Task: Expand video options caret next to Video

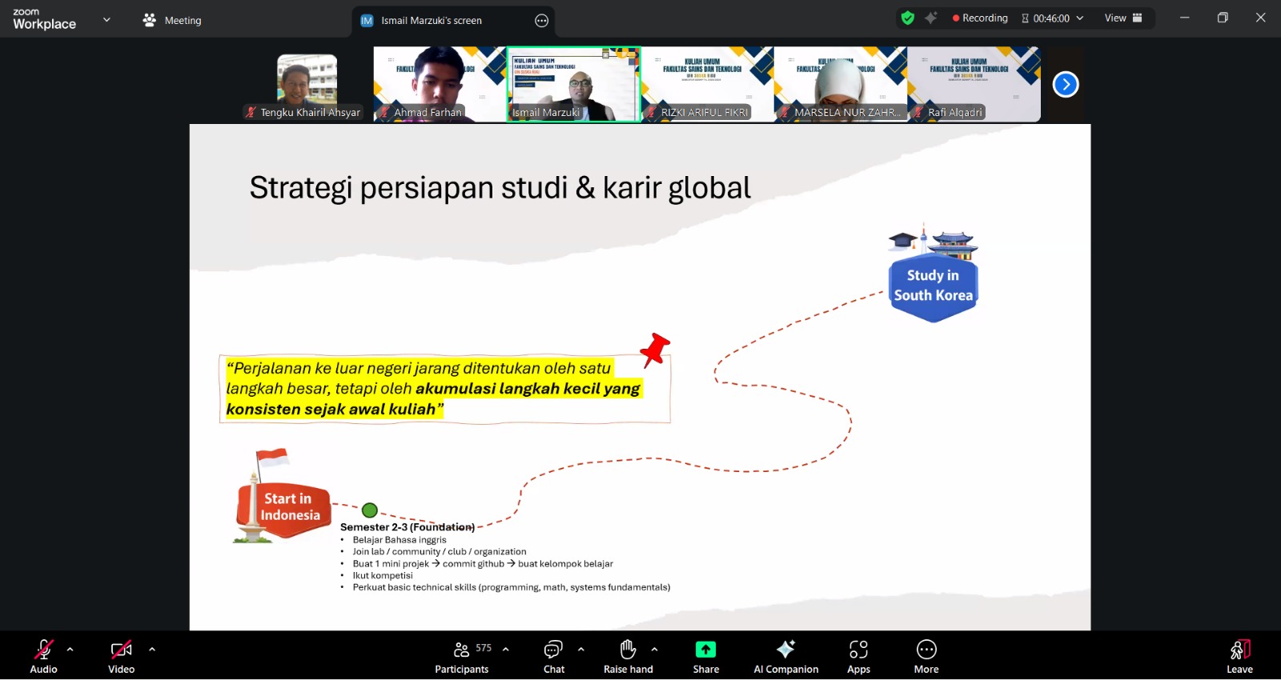Action: point(152,650)
